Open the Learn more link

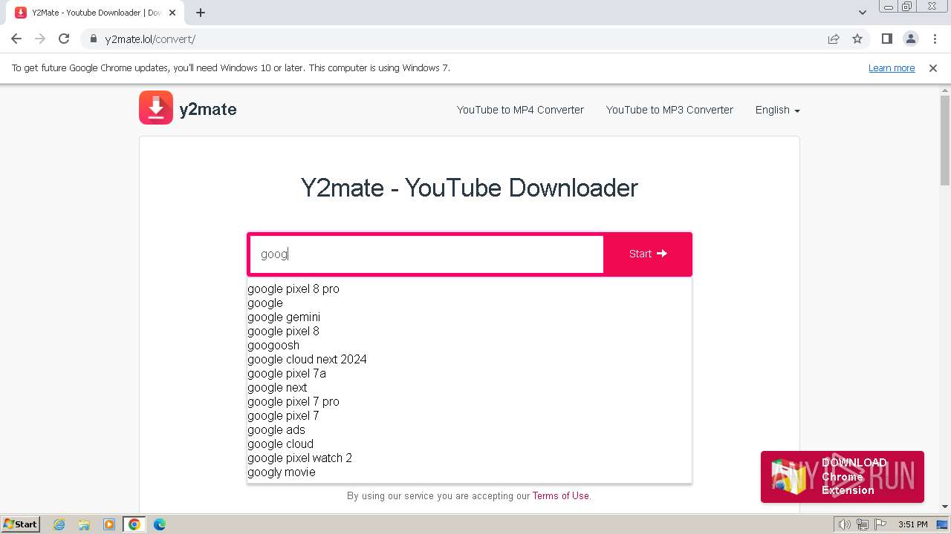pyautogui.click(x=892, y=67)
